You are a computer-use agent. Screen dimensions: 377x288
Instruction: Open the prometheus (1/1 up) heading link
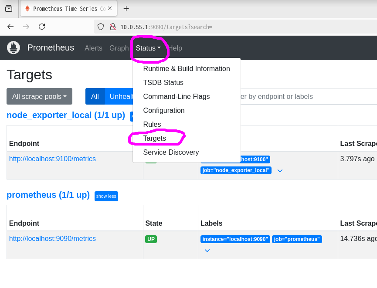pos(48,195)
